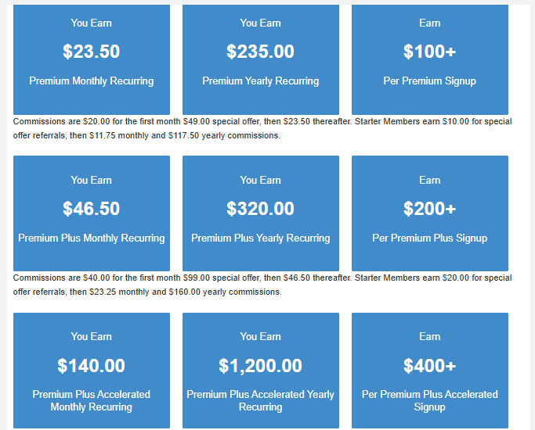Click the Premium Plus Monthly Recurring label
Viewport: 535px width, 430px height.
(x=91, y=238)
